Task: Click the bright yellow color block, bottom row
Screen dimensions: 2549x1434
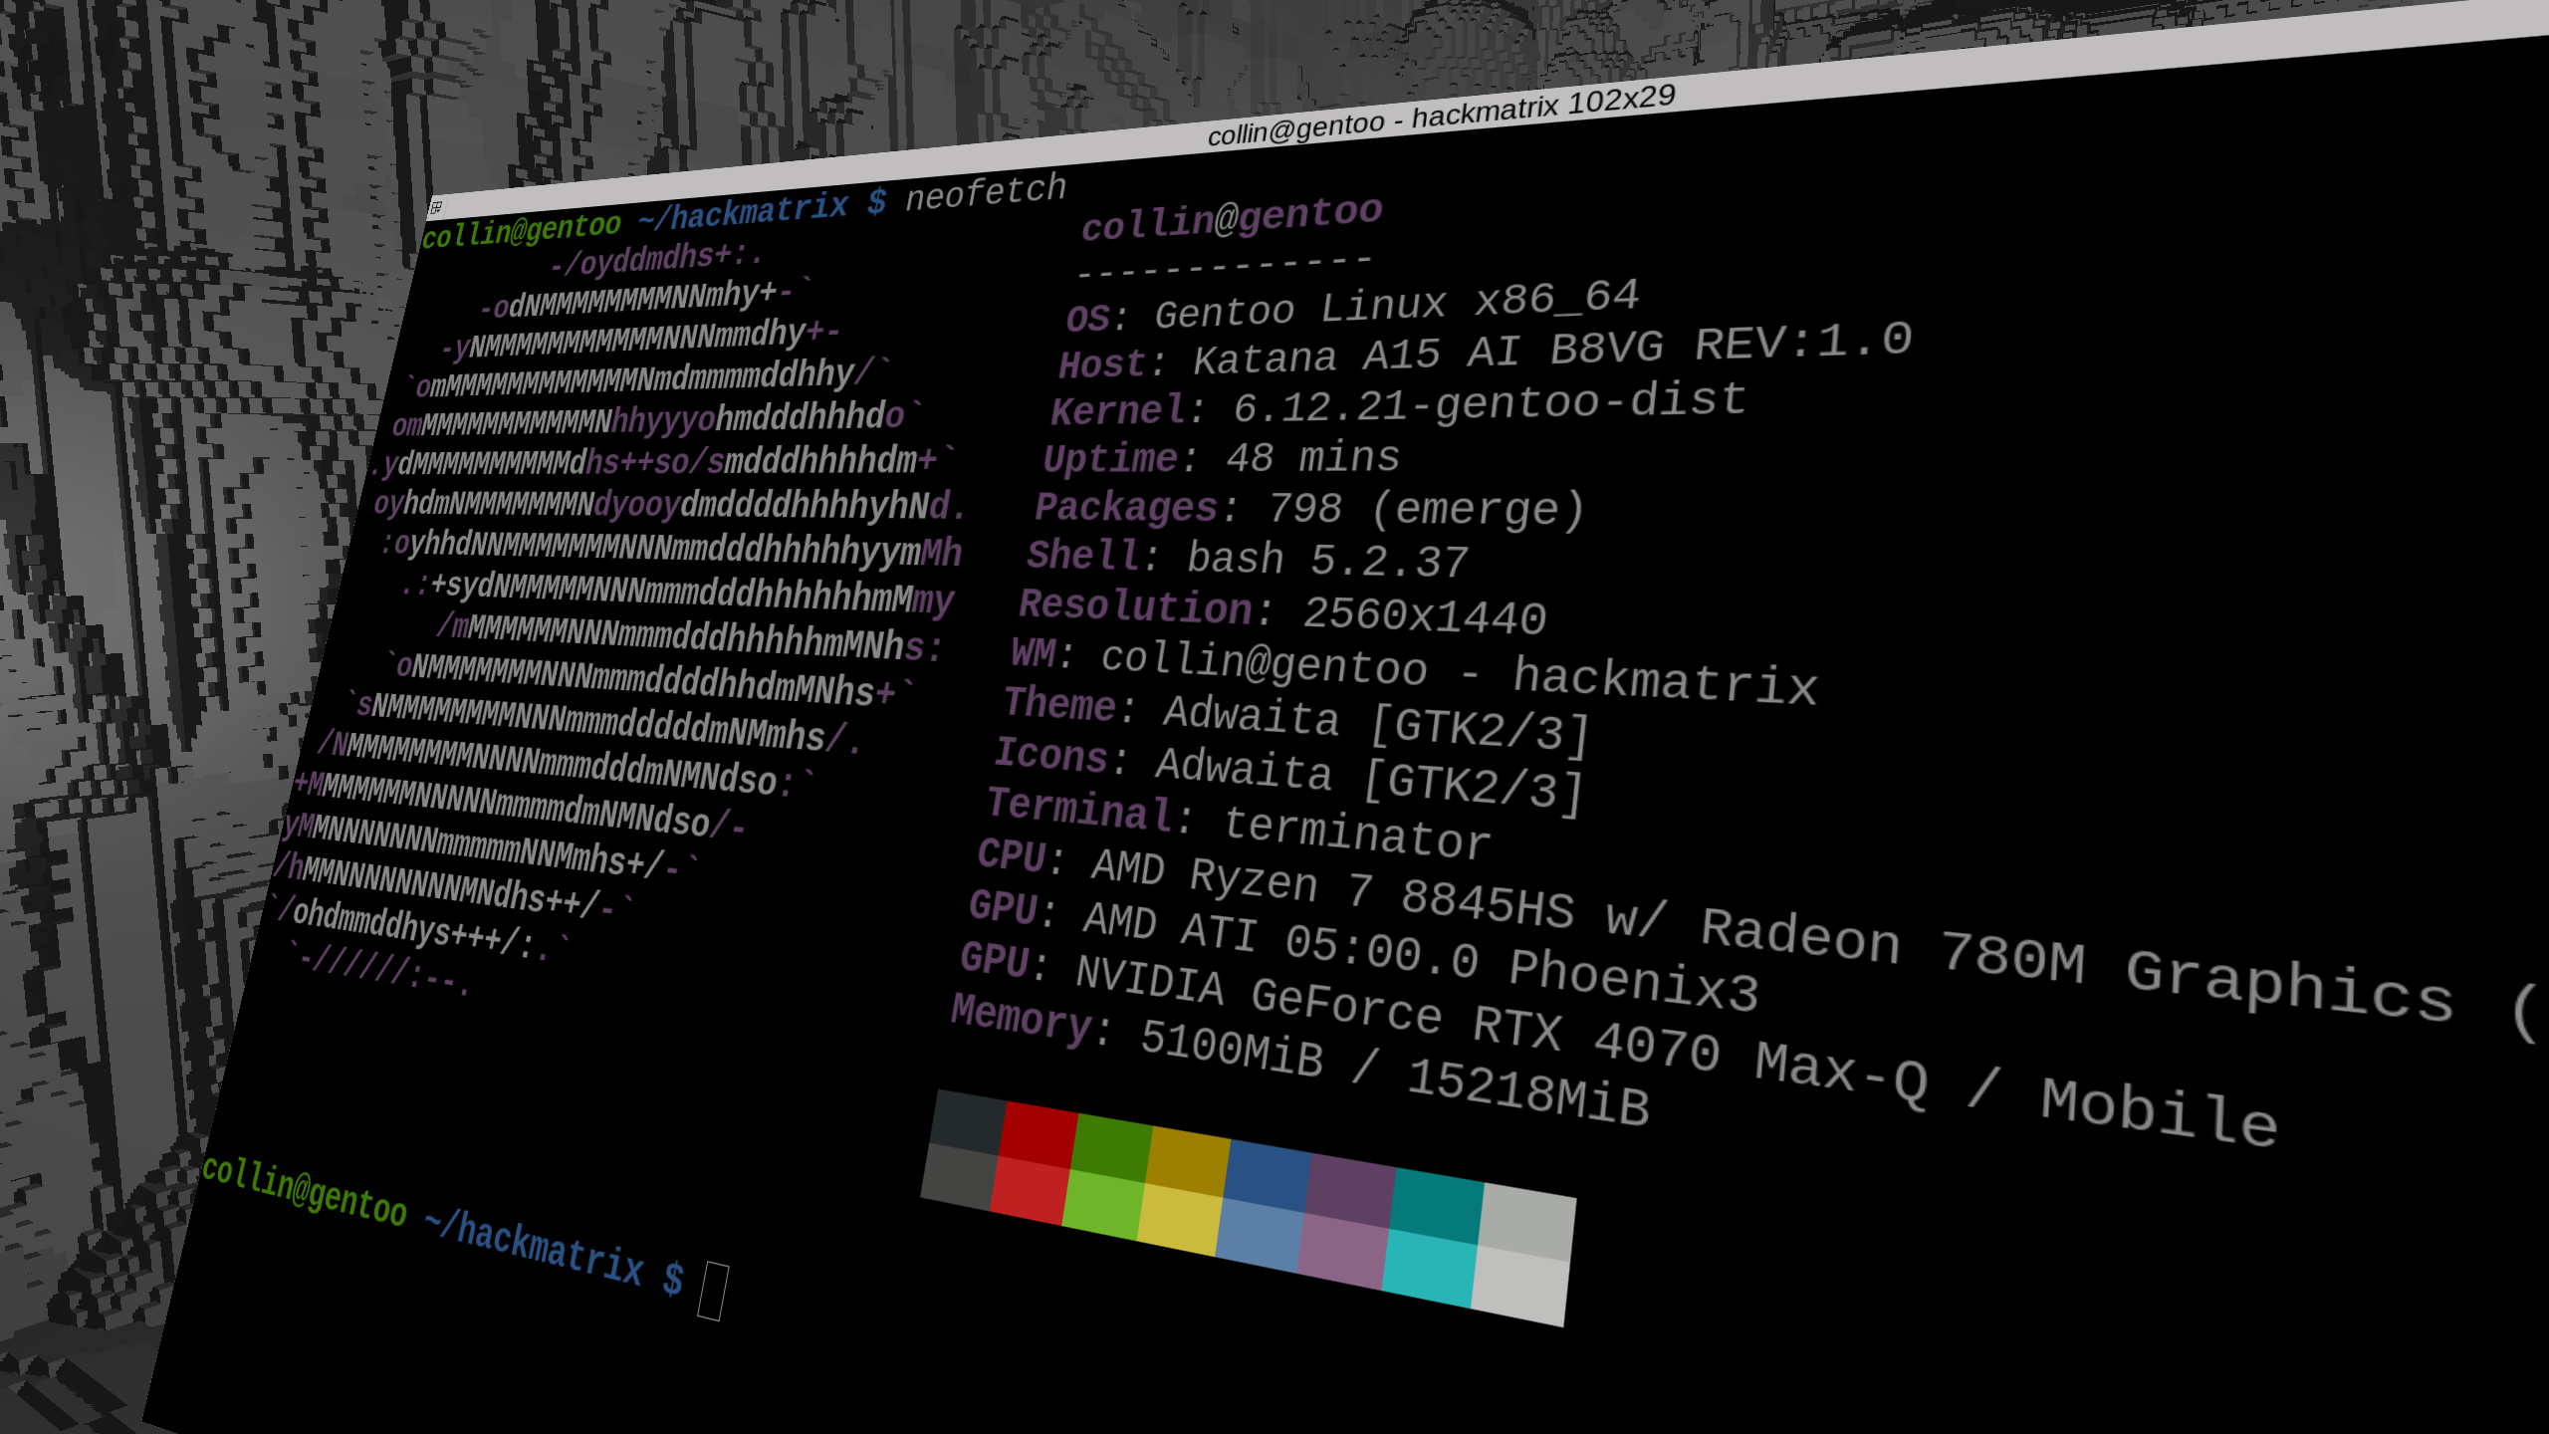Action: [x=1180, y=1220]
